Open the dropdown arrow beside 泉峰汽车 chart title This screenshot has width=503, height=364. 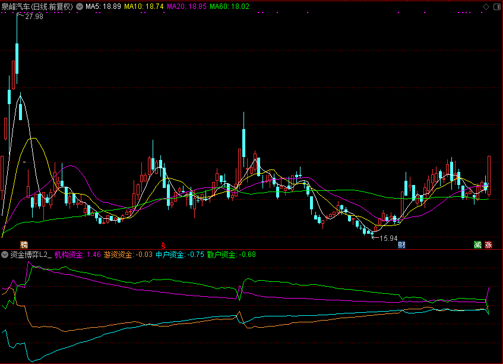(x=80, y=7)
